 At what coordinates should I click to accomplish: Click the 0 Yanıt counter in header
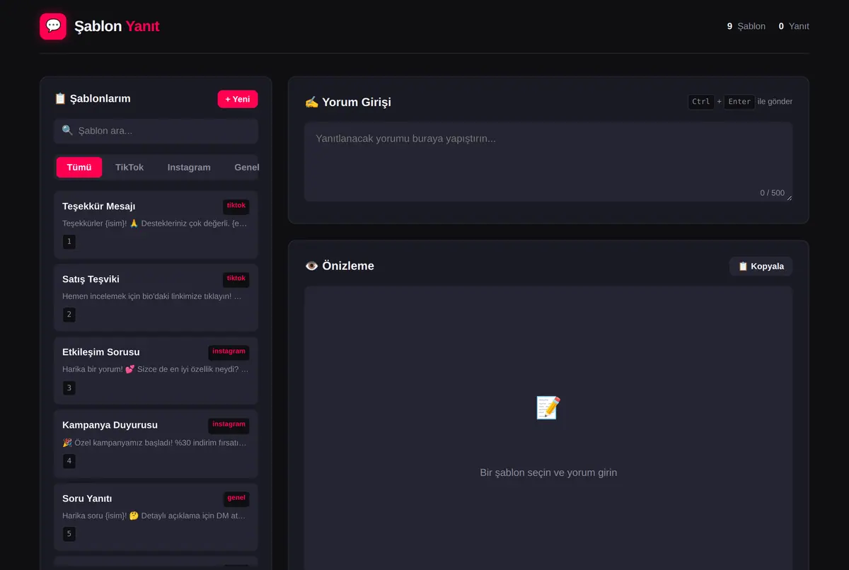pos(794,26)
